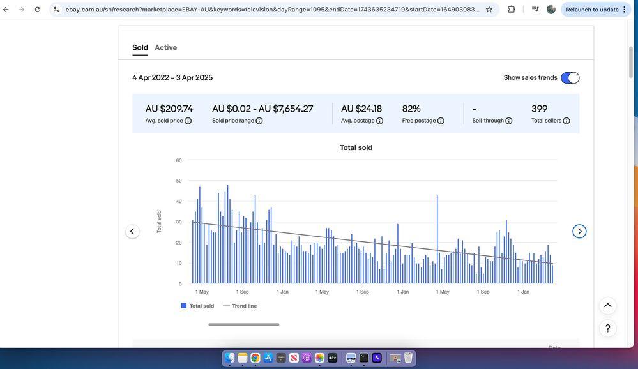Open Google Chrome from the Dock

tap(255, 358)
